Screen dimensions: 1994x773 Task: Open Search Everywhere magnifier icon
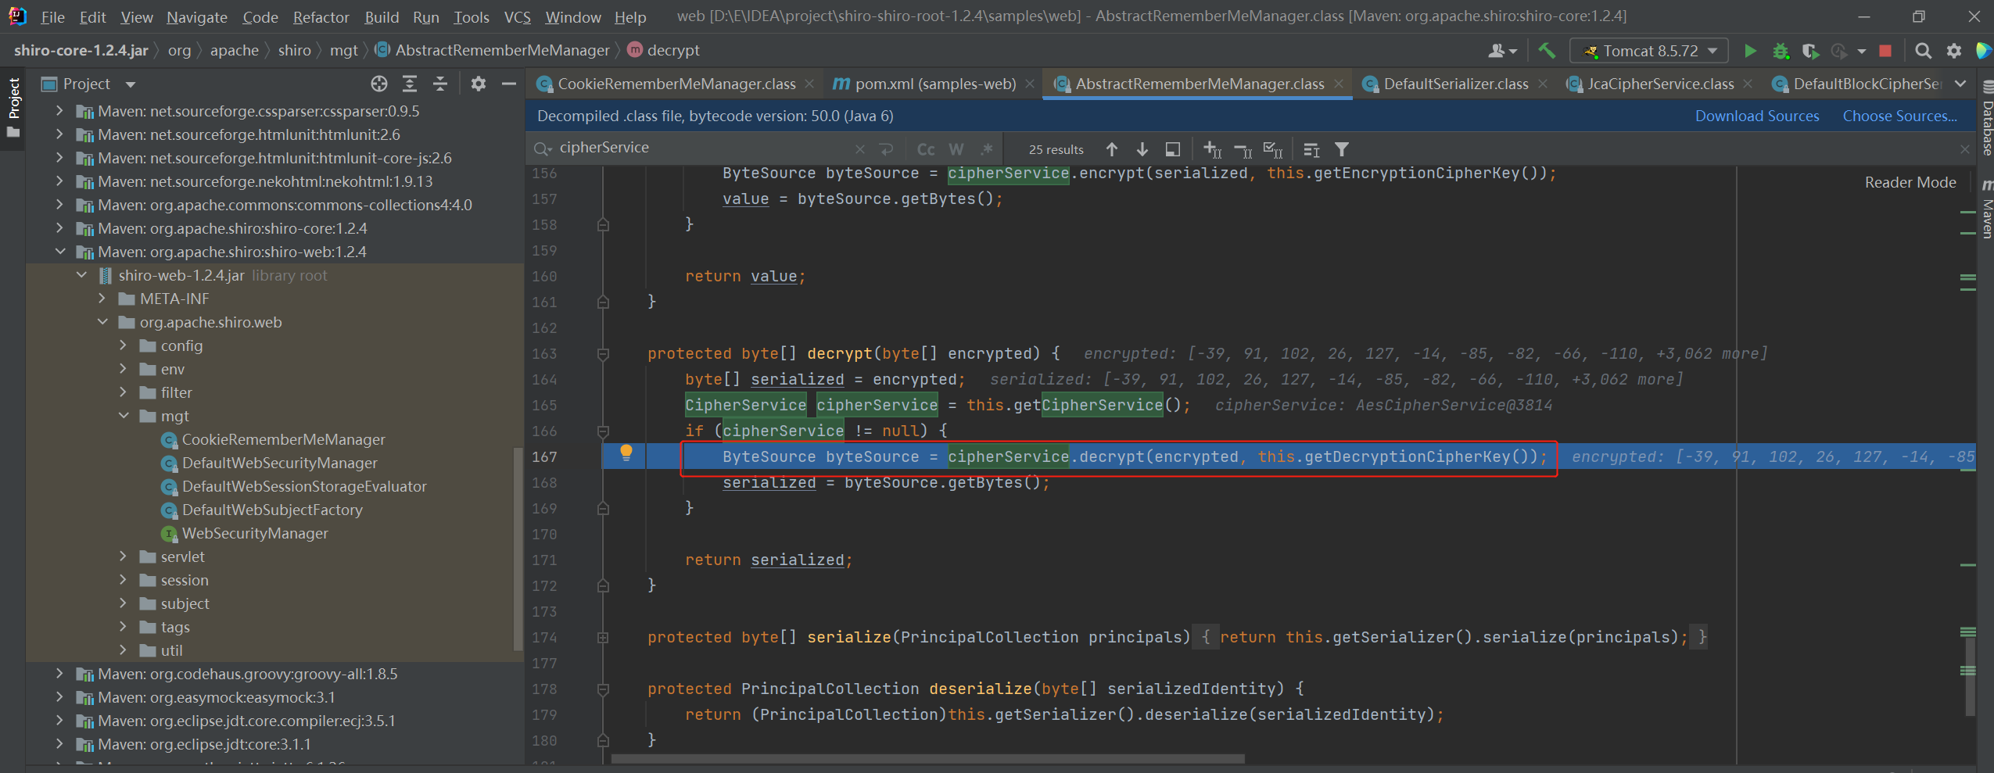coord(1923,51)
